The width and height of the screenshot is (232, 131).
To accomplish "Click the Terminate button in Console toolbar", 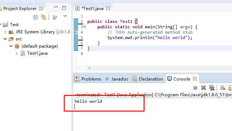I will [x=195, y=88].
